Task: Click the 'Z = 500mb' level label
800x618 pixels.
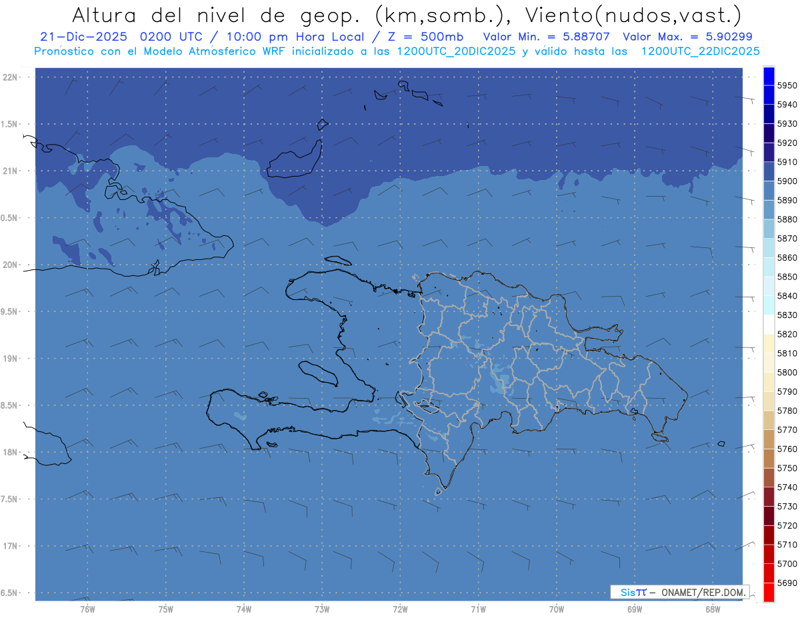Action: [425, 37]
